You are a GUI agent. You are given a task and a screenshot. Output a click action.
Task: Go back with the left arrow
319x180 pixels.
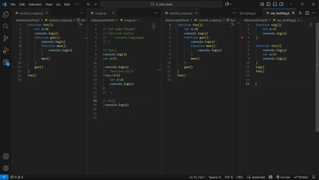(x=89, y=4)
